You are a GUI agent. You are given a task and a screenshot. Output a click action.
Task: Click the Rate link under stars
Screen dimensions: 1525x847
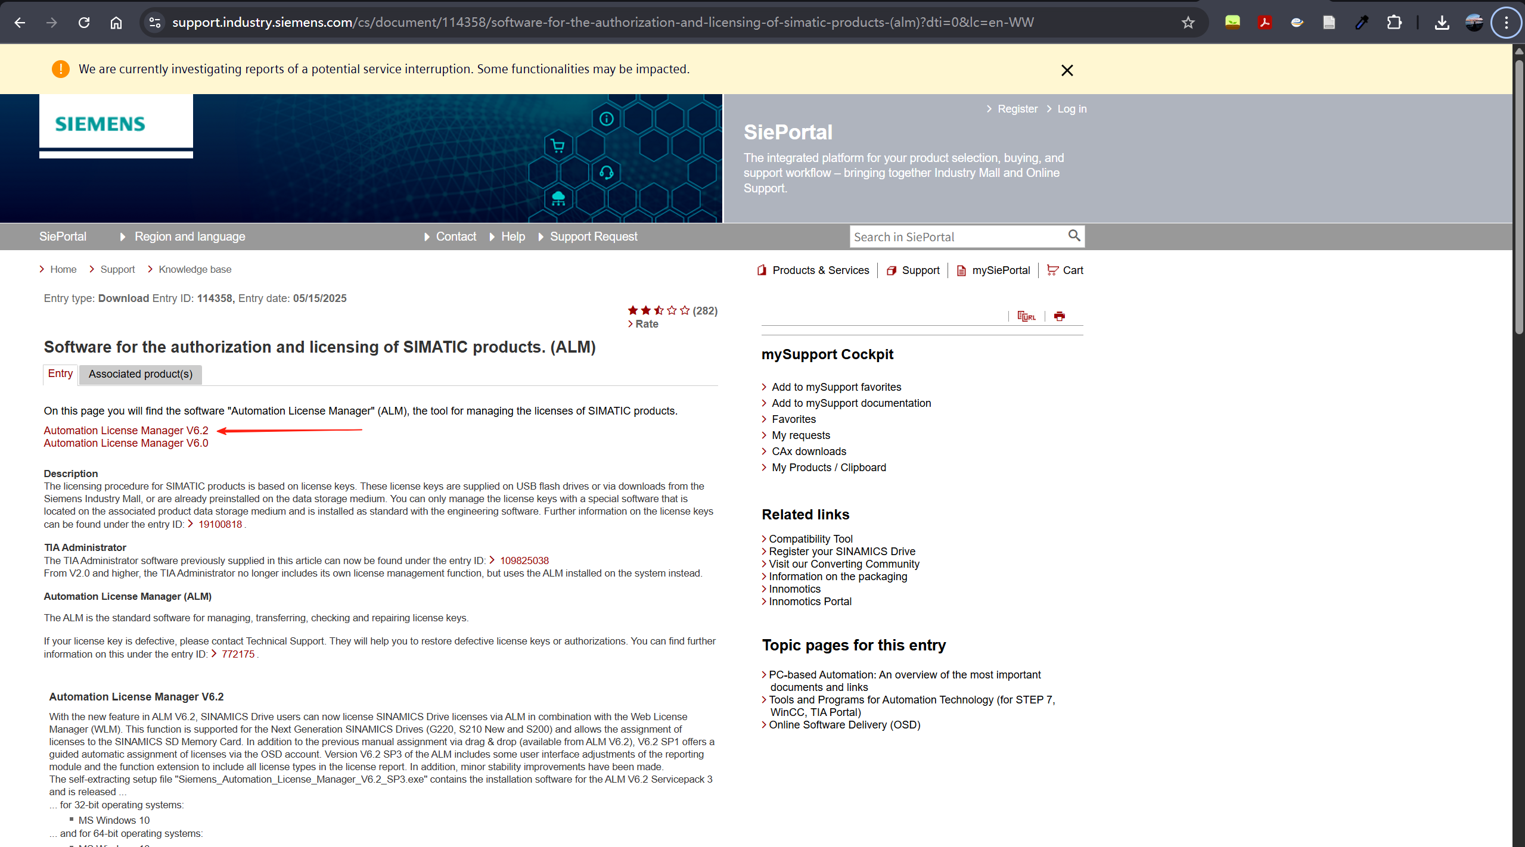pyautogui.click(x=646, y=324)
